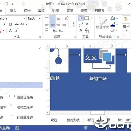The image size is (131, 131).
Task: Open the 设计 ribbon tab
Action: (x=27, y=11)
